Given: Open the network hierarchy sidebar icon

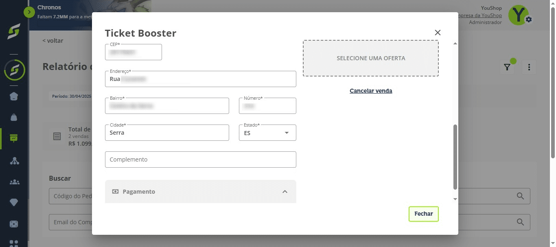Looking at the screenshot, I should (x=14, y=160).
